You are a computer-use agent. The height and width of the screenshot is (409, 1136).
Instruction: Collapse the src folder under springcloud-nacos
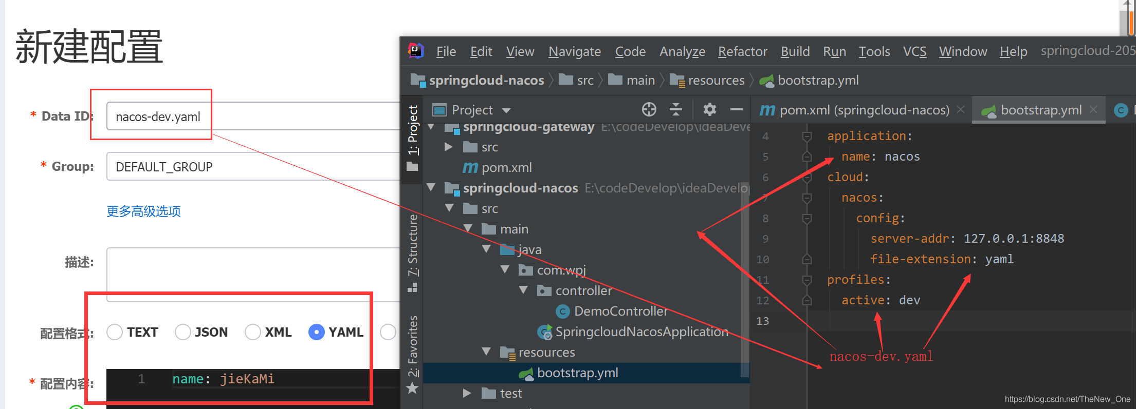pyautogui.click(x=449, y=208)
